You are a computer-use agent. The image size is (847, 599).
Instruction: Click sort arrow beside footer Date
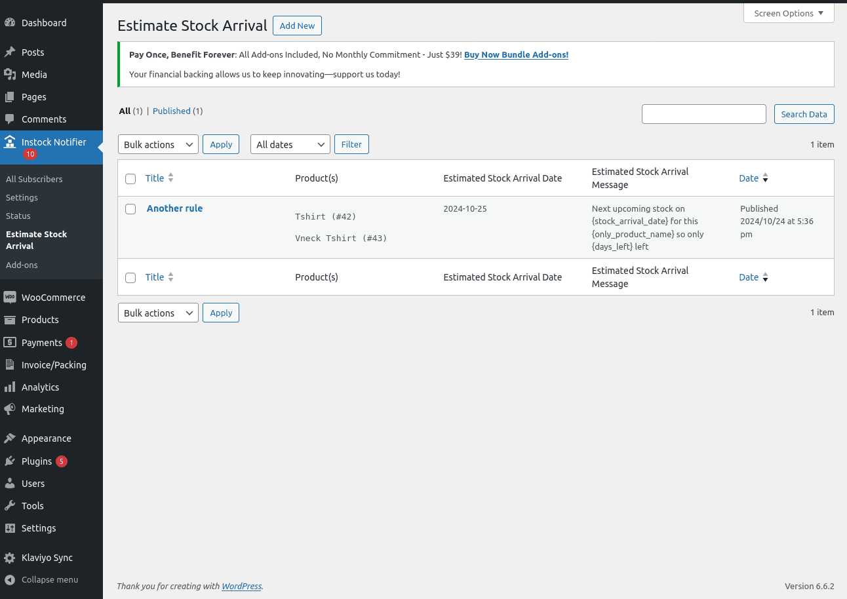(765, 277)
